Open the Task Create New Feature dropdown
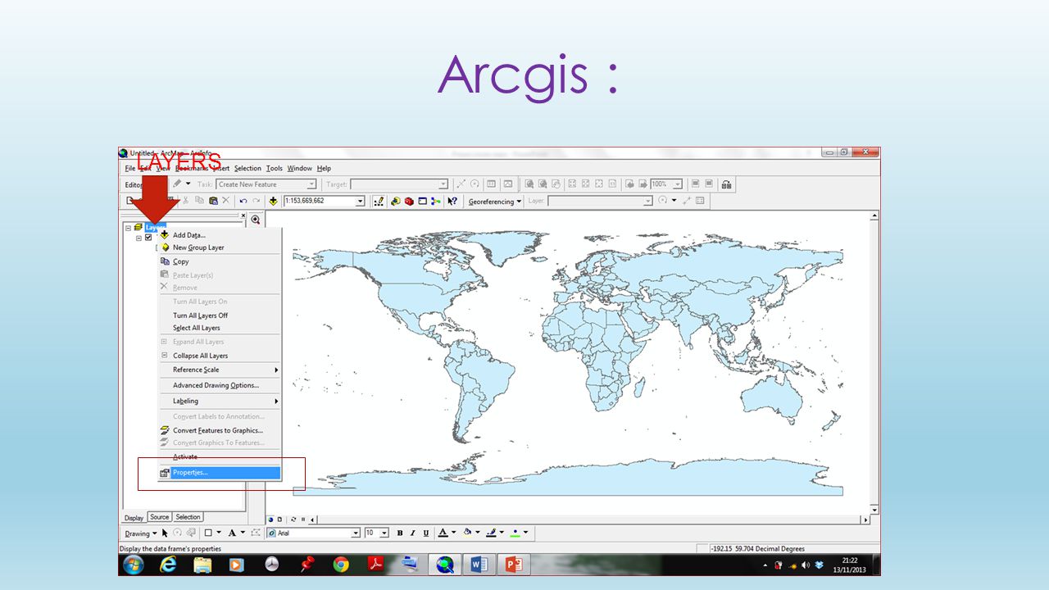The height and width of the screenshot is (590, 1049). click(311, 184)
